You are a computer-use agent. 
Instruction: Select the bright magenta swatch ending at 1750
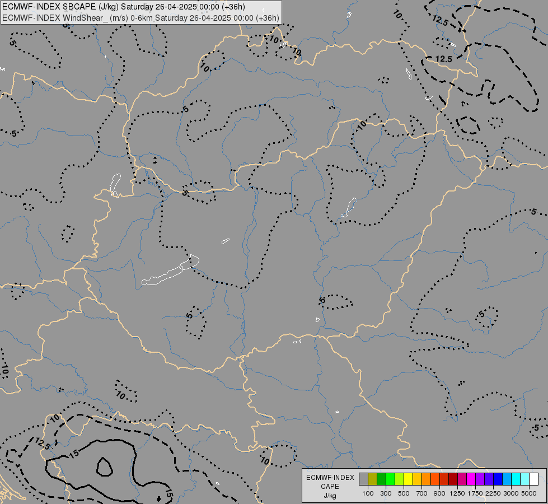pyautogui.click(x=471, y=479)
